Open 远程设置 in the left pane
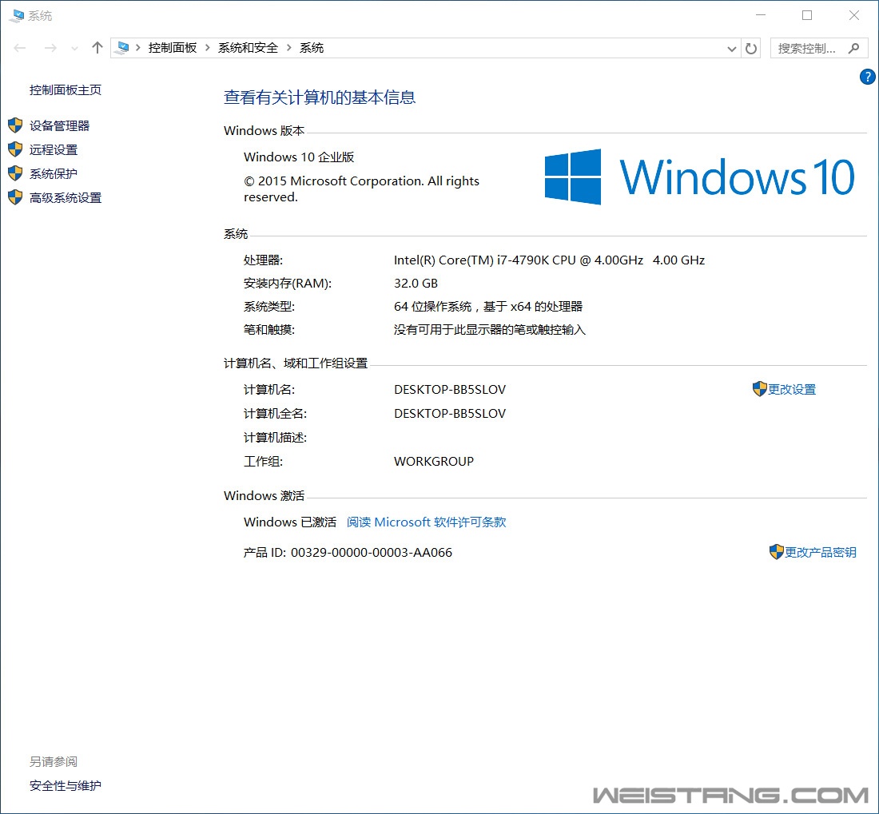The image size is (879, 814). (54, 149)
